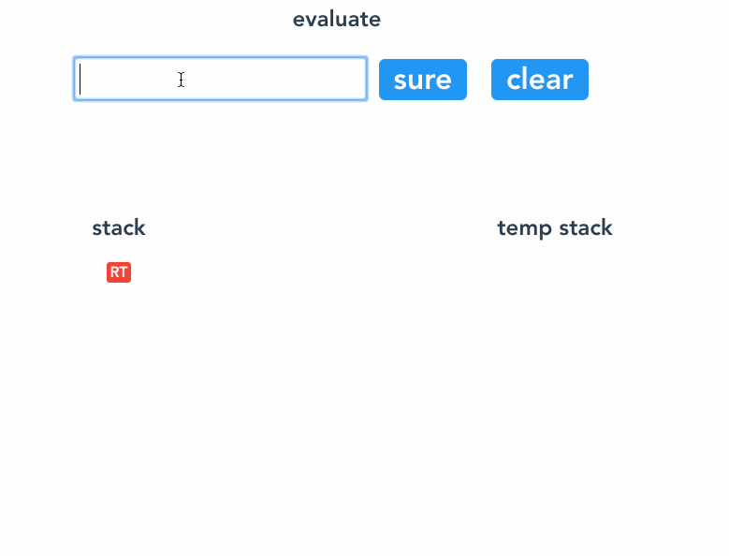
Task: Click the temp stack column label
Action: tap(555, 228)
